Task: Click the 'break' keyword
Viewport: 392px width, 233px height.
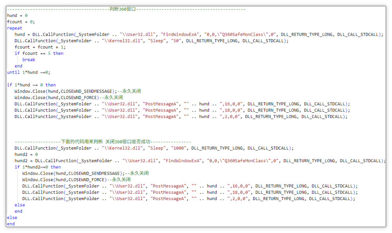Action: point(29,60)
